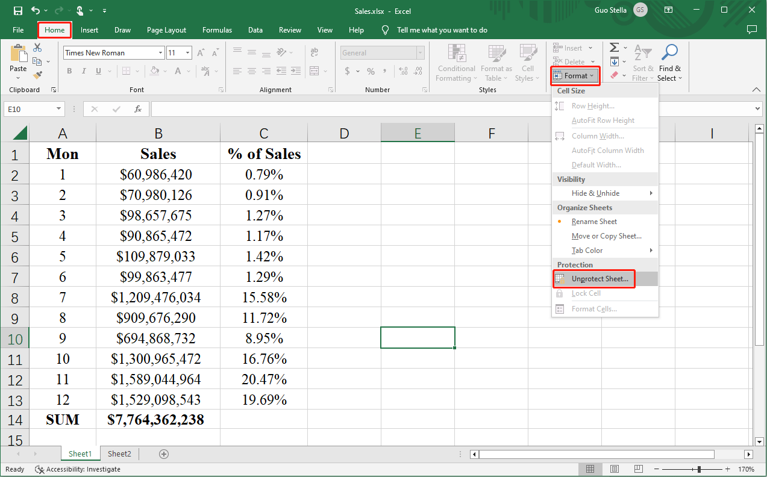
Task: Open the Insert ribbon tab
Action: 90,30
